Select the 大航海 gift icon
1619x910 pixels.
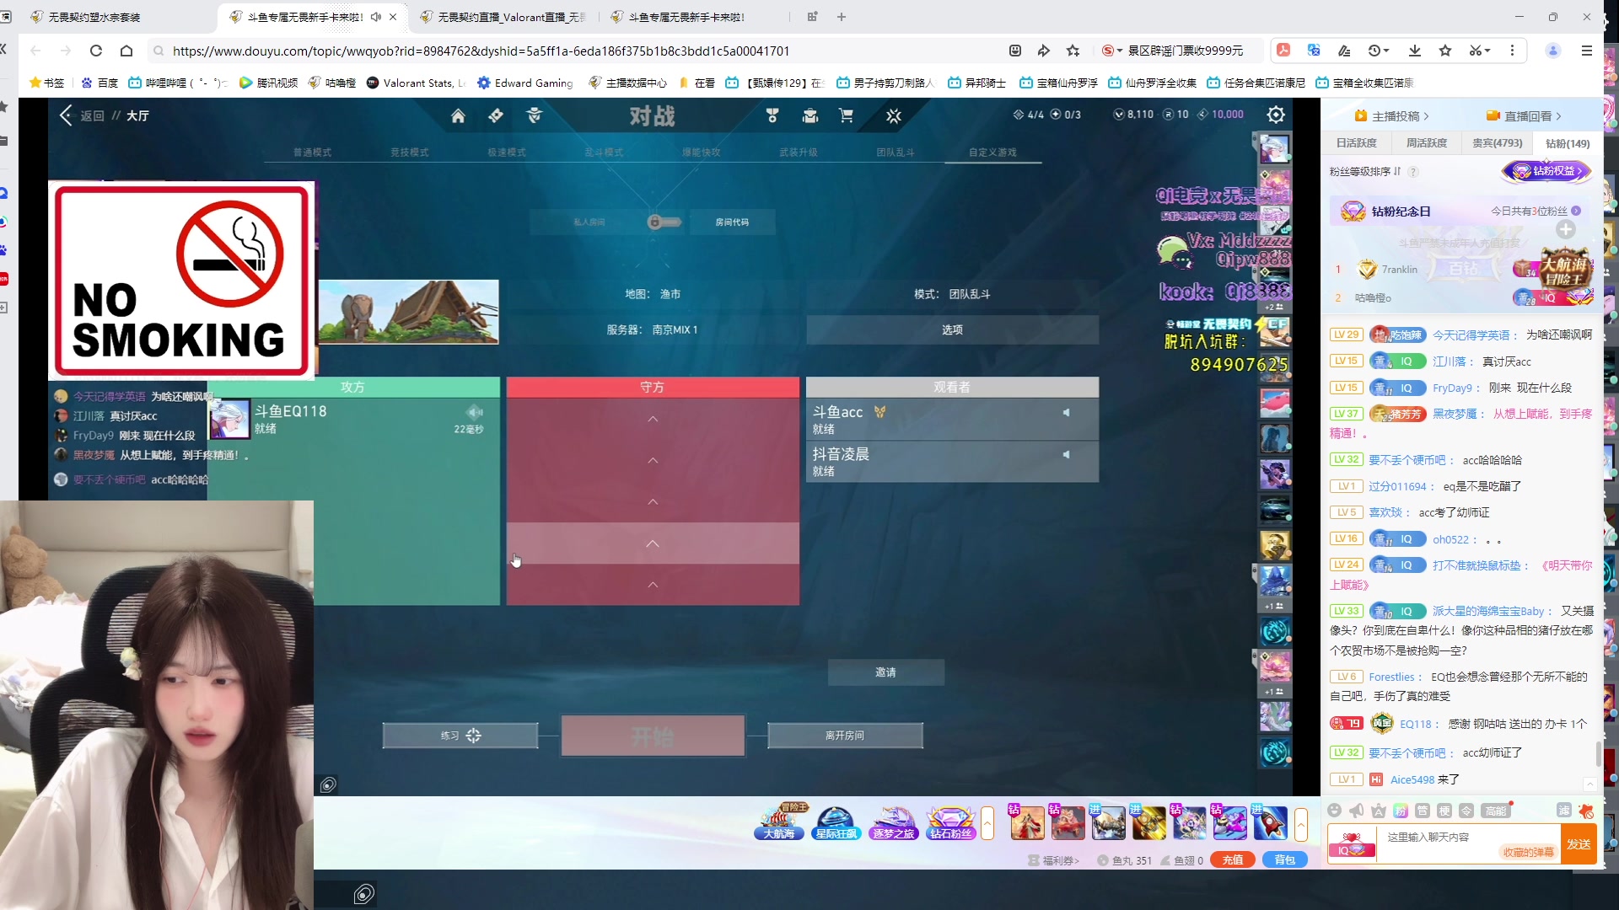click(779, 822)
